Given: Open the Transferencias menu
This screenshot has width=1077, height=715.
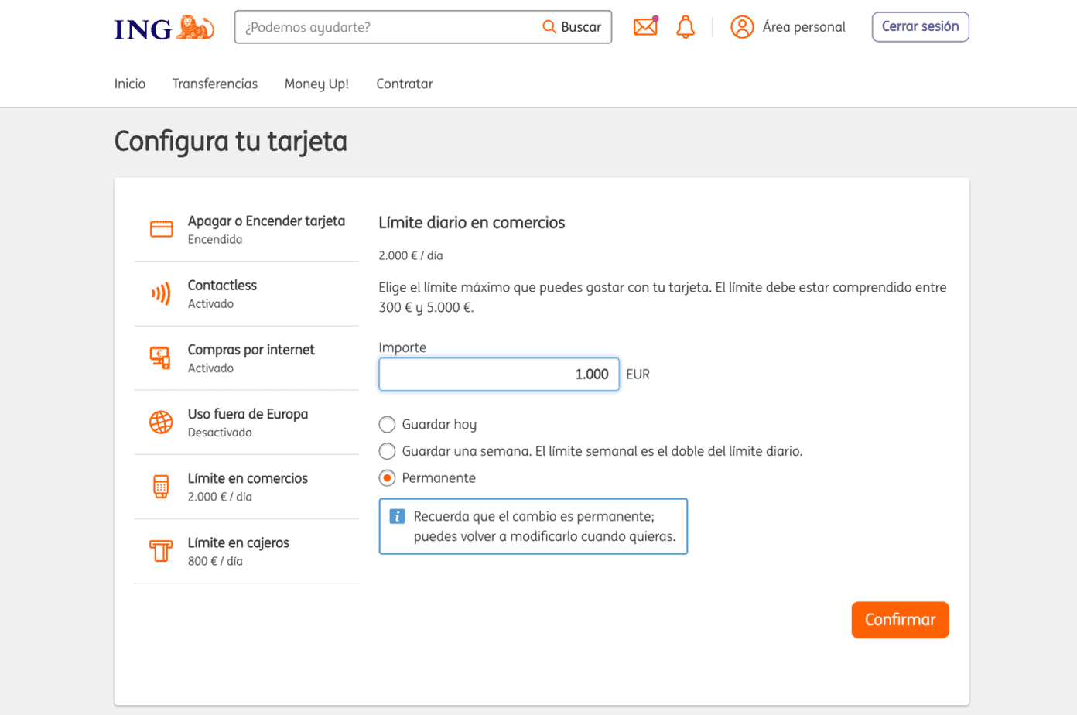Looking at the screenshot, I should point(215,84).
